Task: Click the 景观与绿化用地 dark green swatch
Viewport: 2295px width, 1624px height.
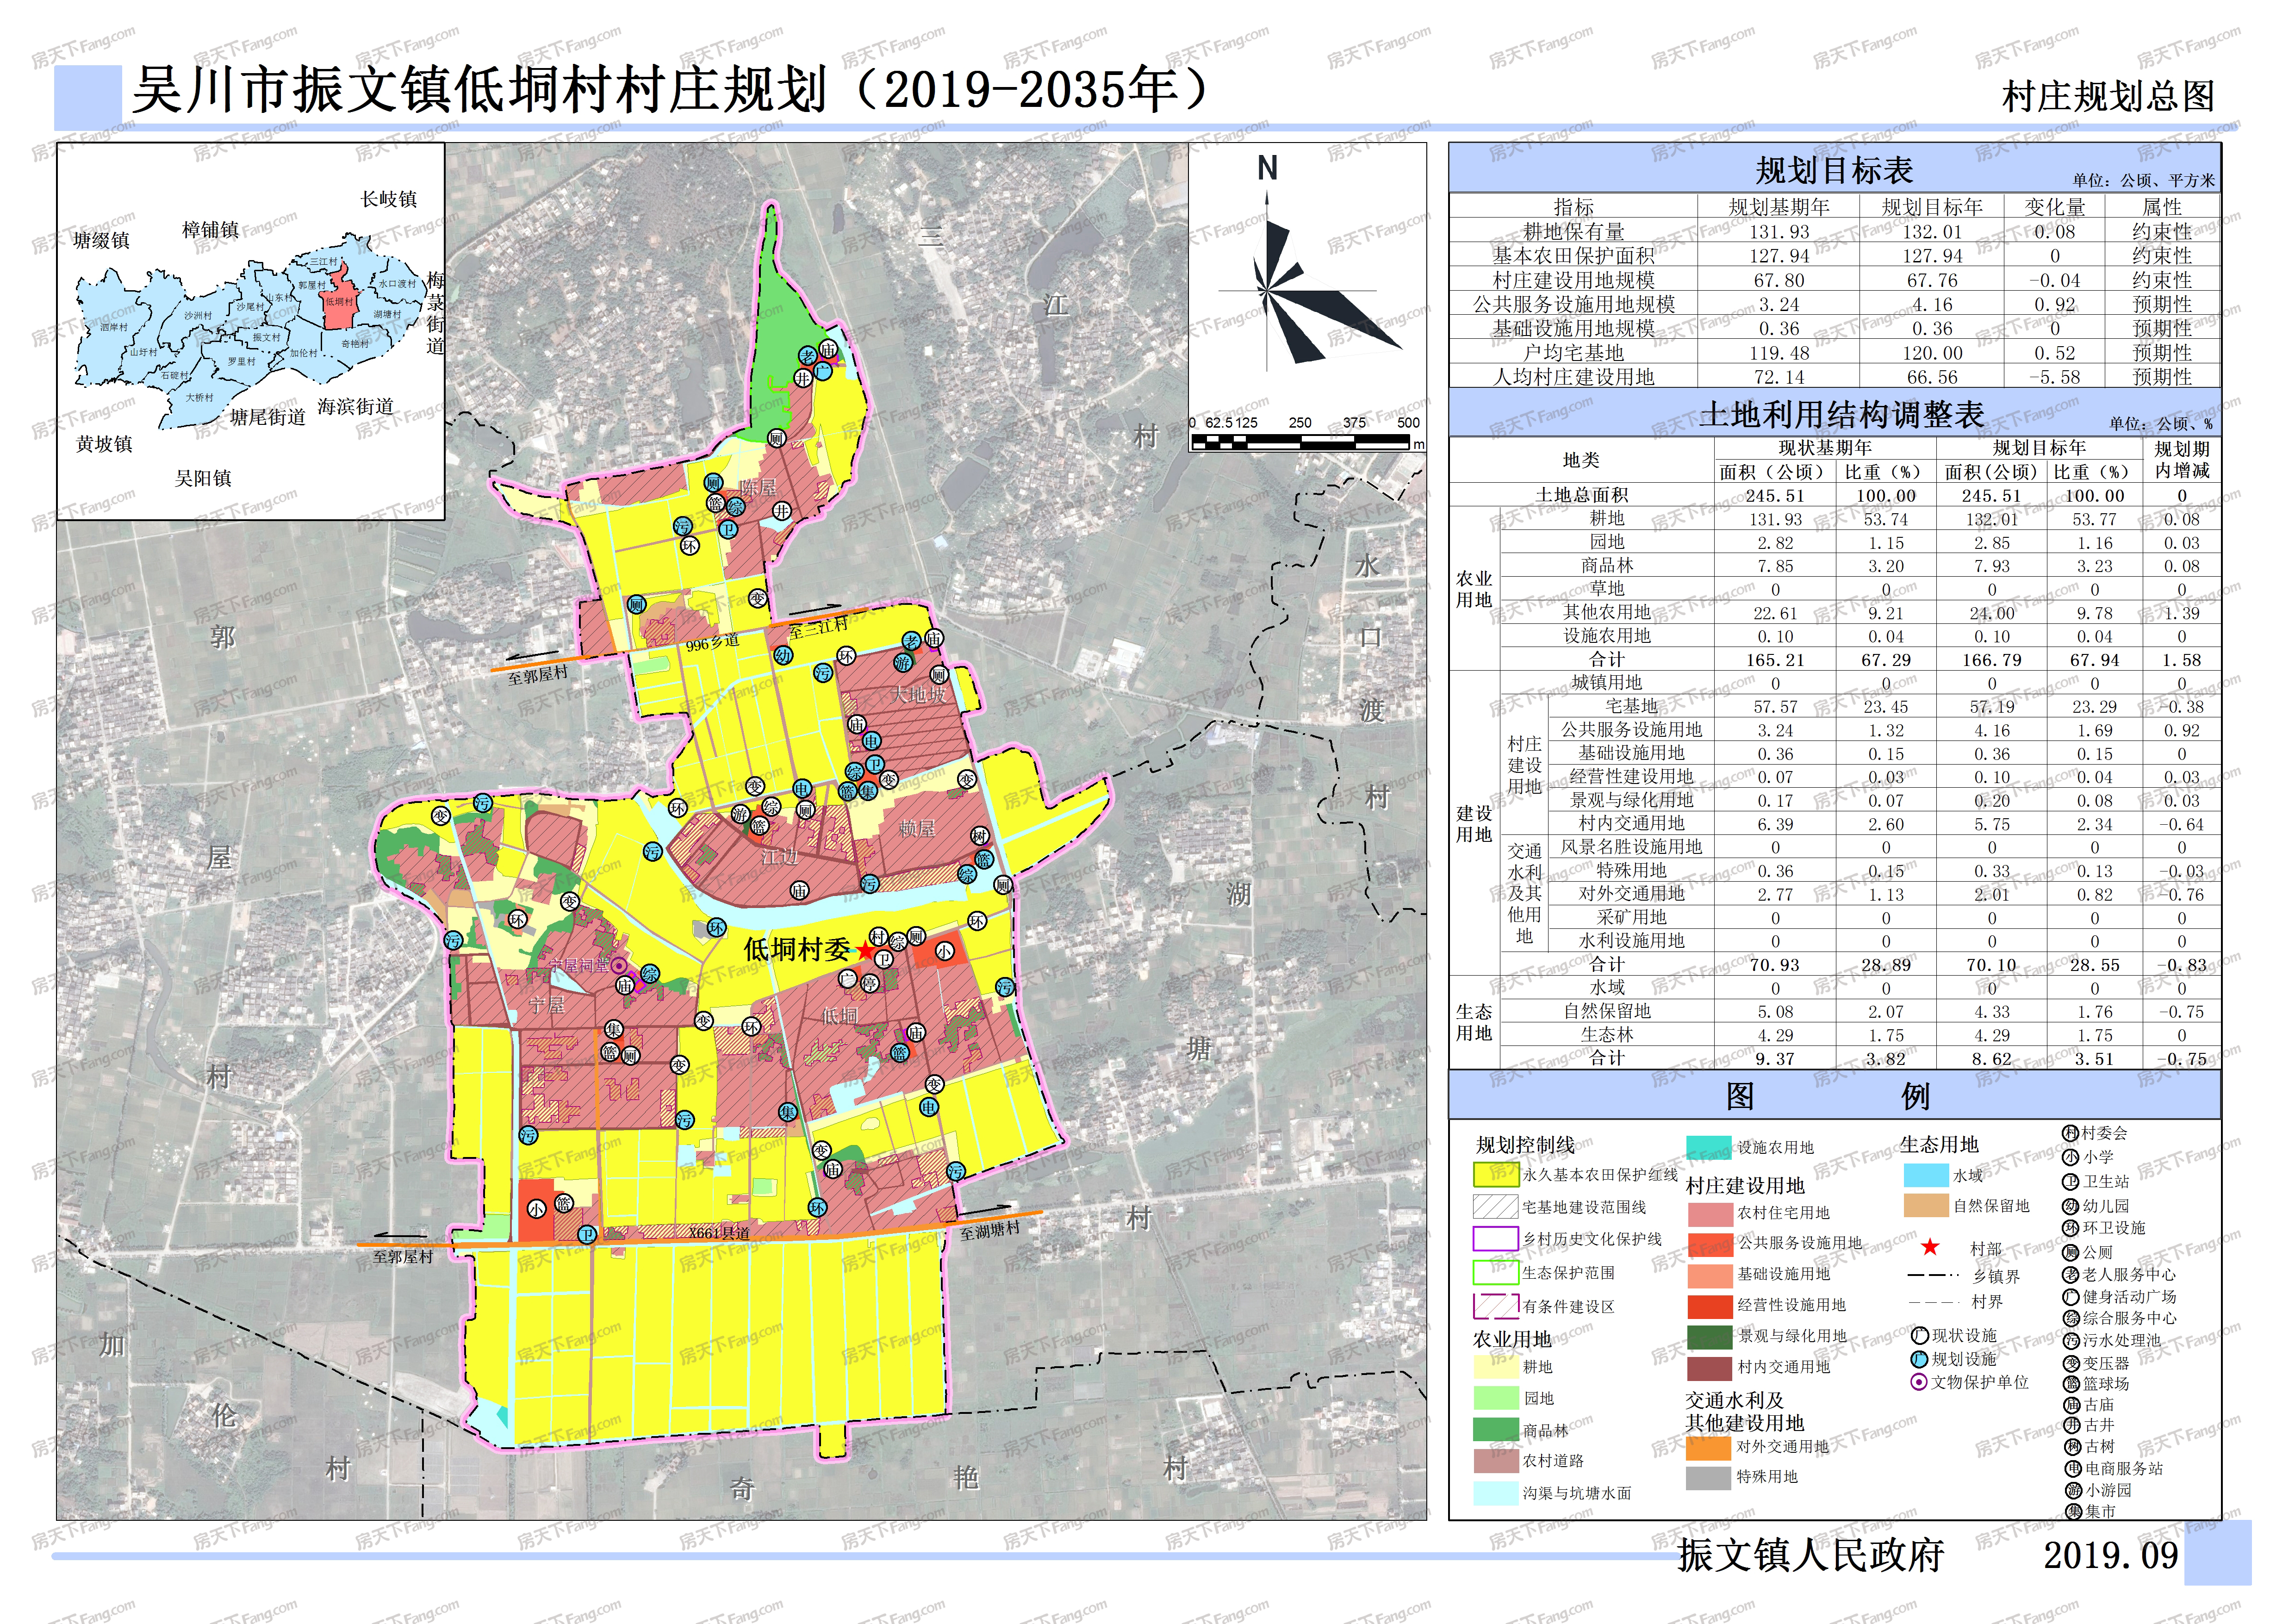Action: coord(1709,1337)
